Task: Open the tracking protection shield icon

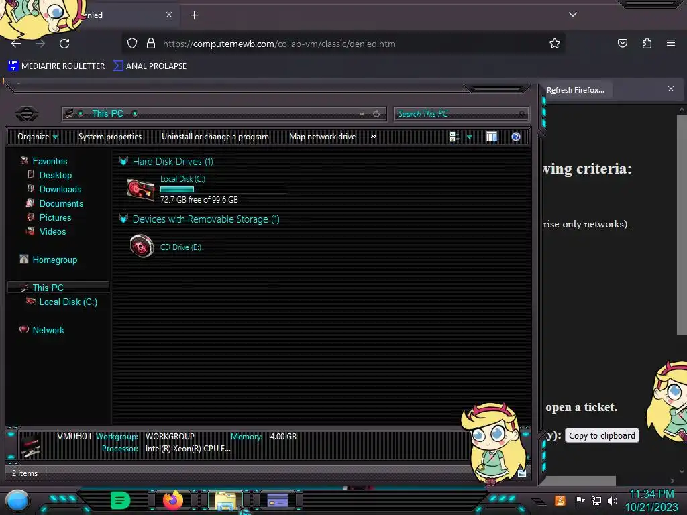Action: pyautogui.click(x=132, y=43)
